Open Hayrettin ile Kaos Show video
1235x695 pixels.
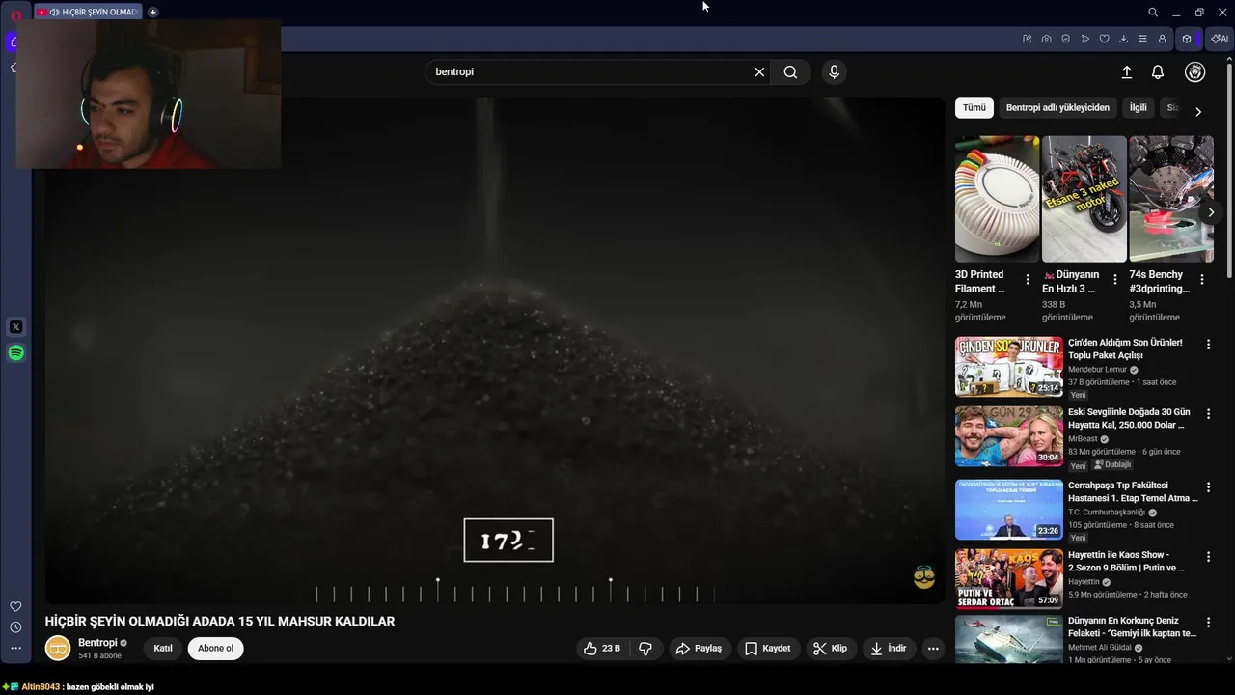pyautogui.click(x=1009, y=579)
